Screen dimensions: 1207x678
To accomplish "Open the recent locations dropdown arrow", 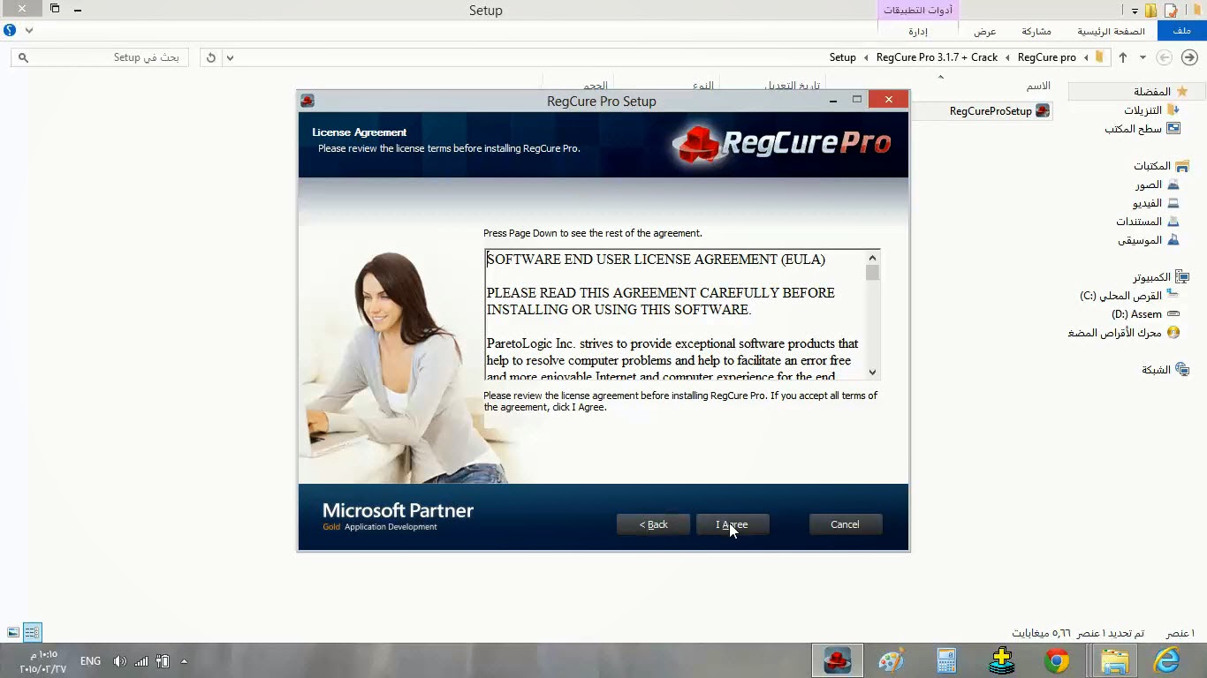I will point(1142,57).
